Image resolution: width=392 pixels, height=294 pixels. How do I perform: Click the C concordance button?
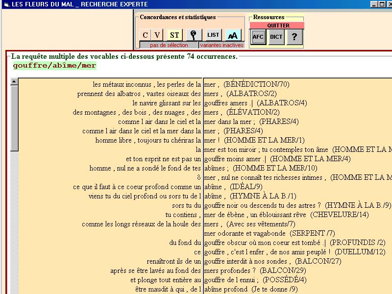point(145,35)
